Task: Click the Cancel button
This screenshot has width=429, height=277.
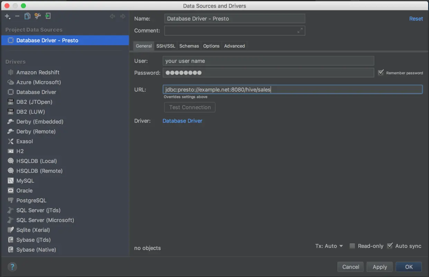Action: click(350, 267)
